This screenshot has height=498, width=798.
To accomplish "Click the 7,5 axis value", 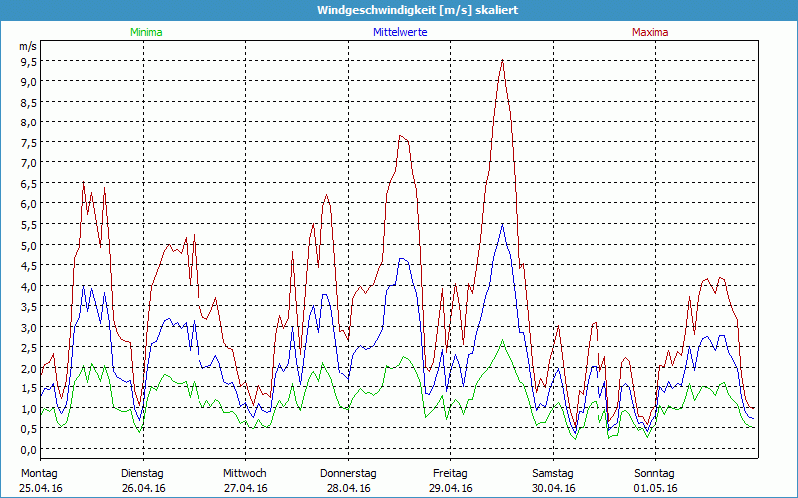I will click(x=28, y=143).
